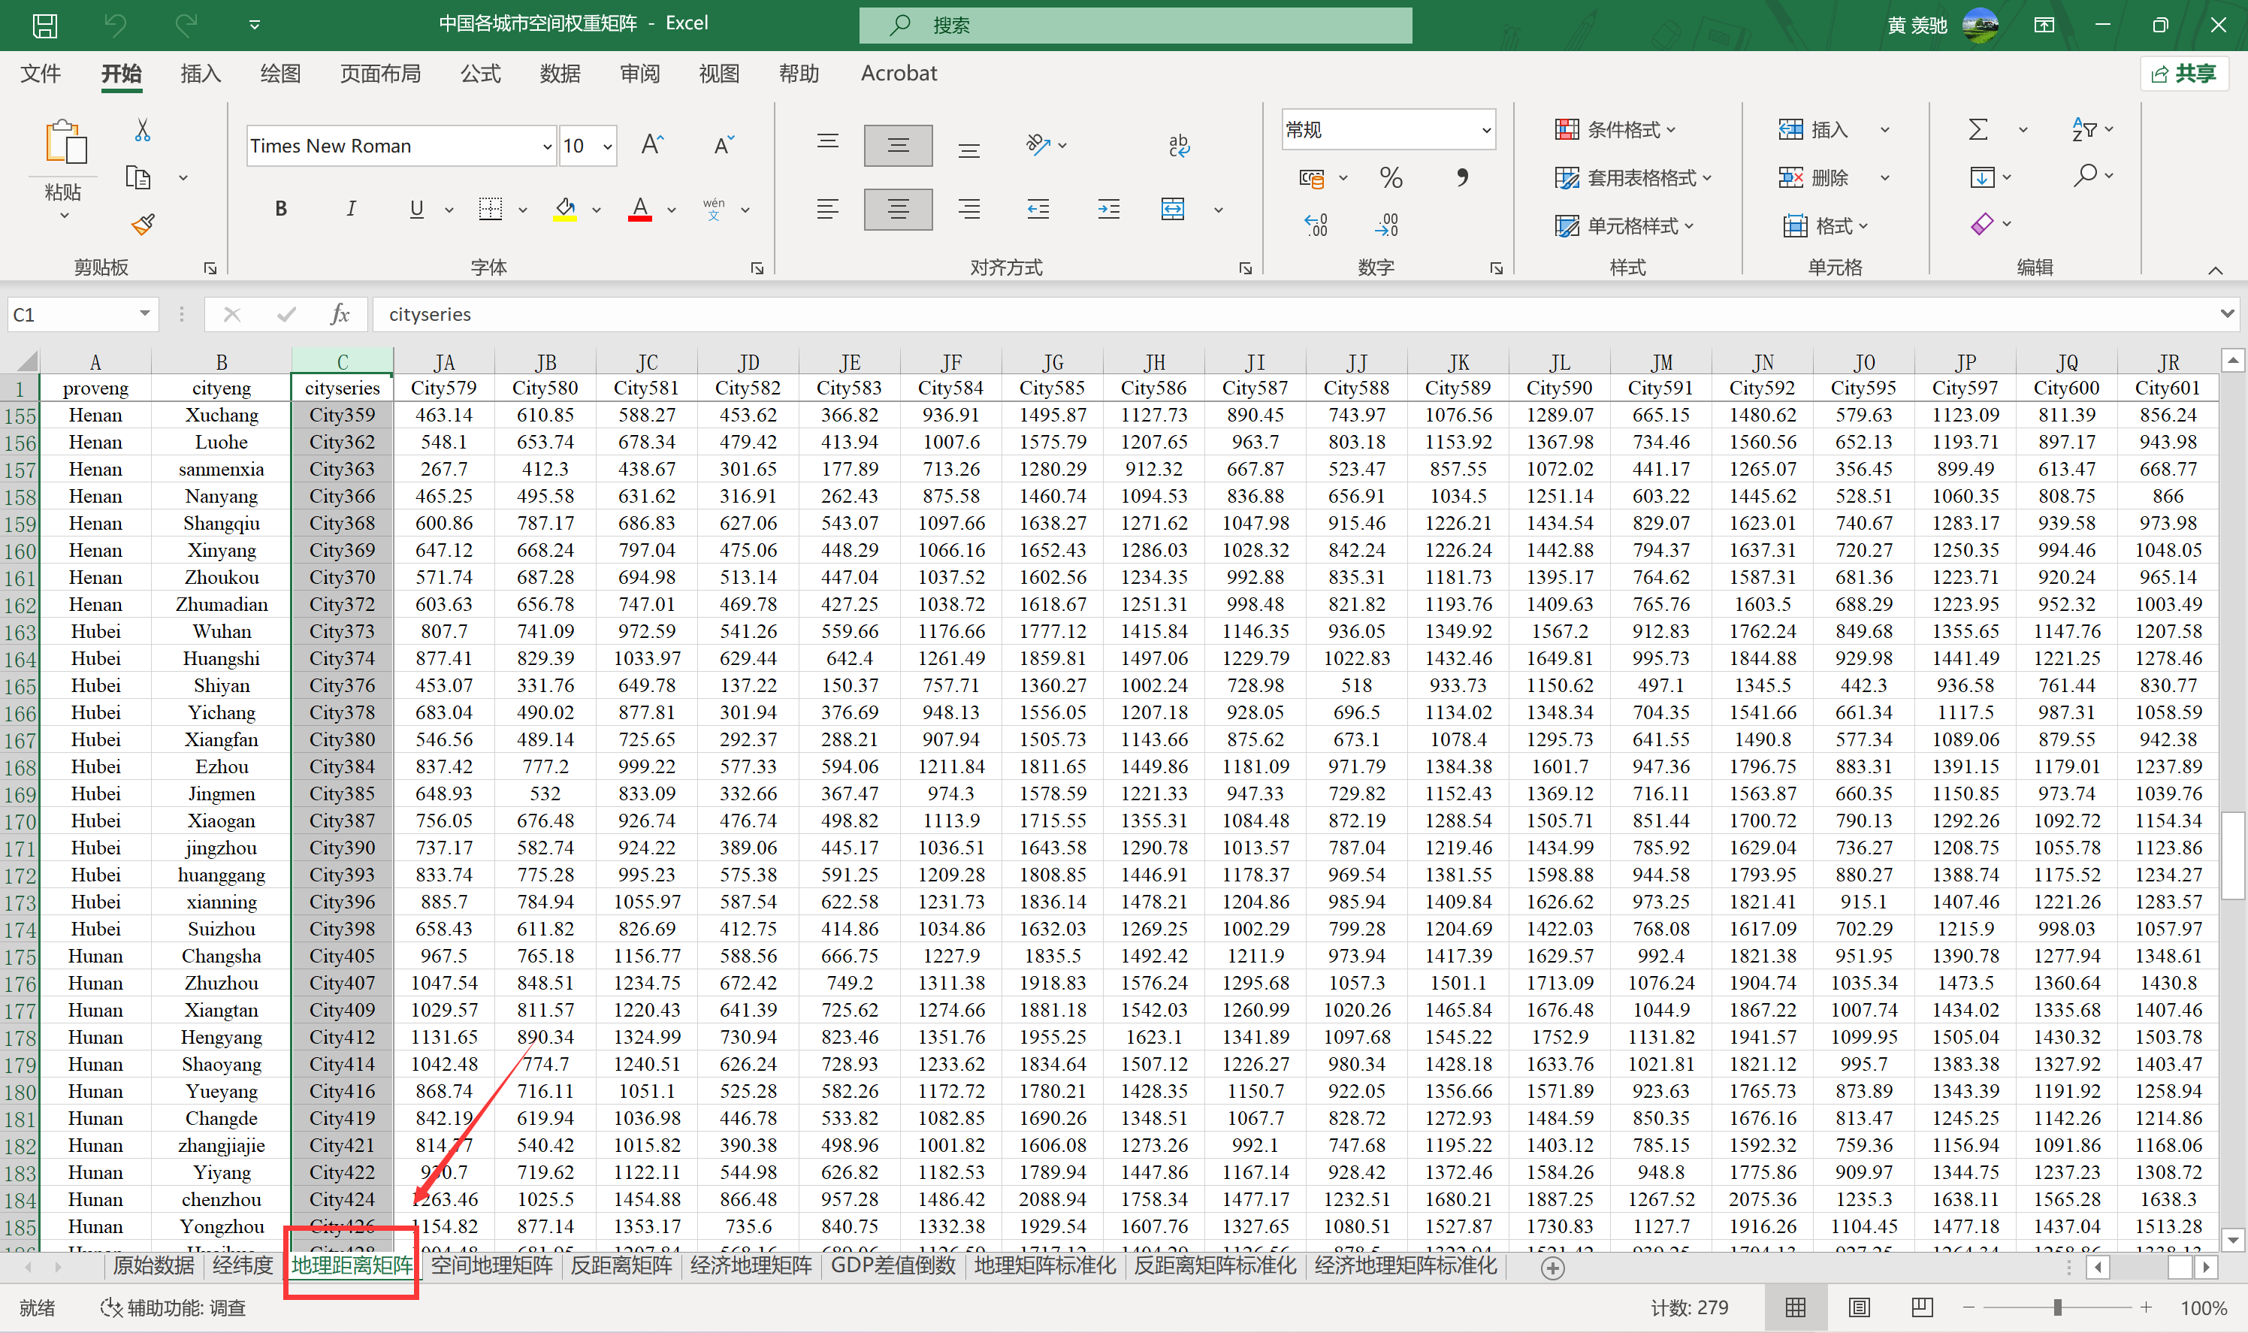Open the 公式 ribbon tab

481,74
